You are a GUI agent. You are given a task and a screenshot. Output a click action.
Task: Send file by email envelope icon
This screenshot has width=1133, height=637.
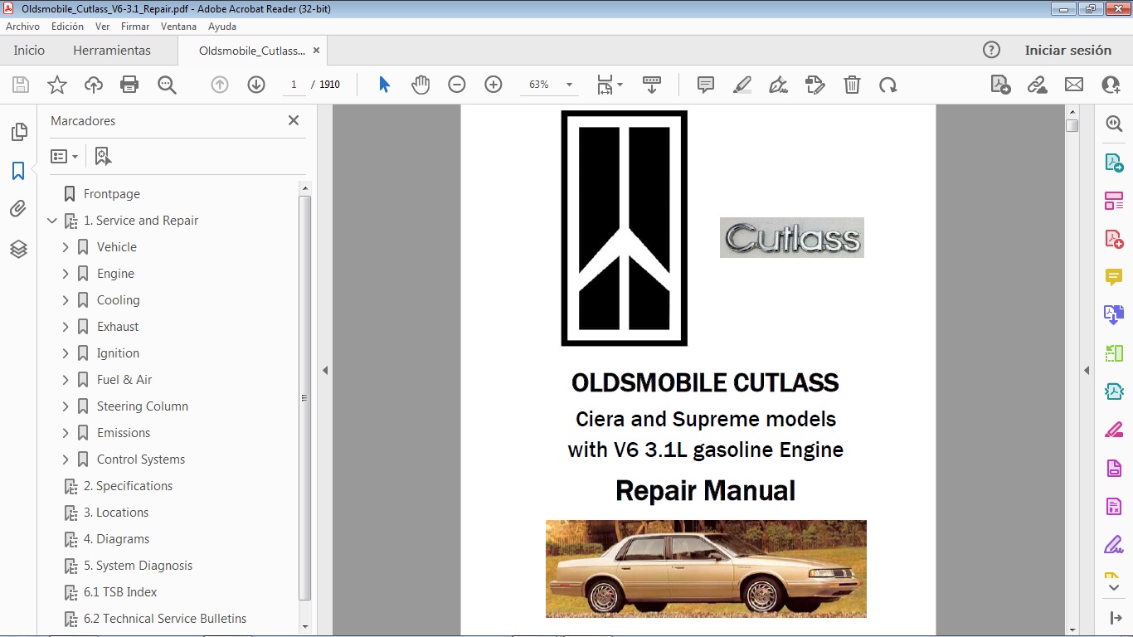[1074, 85]
